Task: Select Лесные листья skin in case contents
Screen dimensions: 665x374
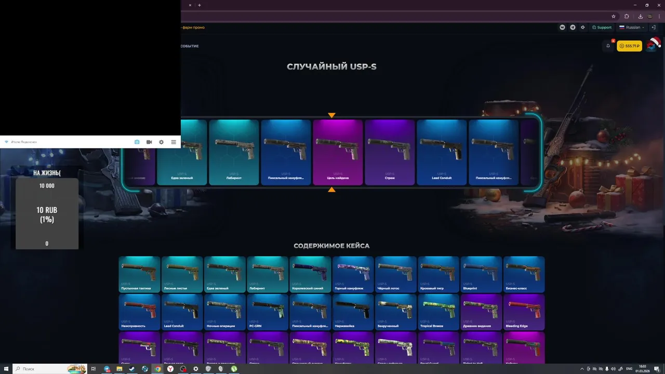Action: [x=182, y=274]
